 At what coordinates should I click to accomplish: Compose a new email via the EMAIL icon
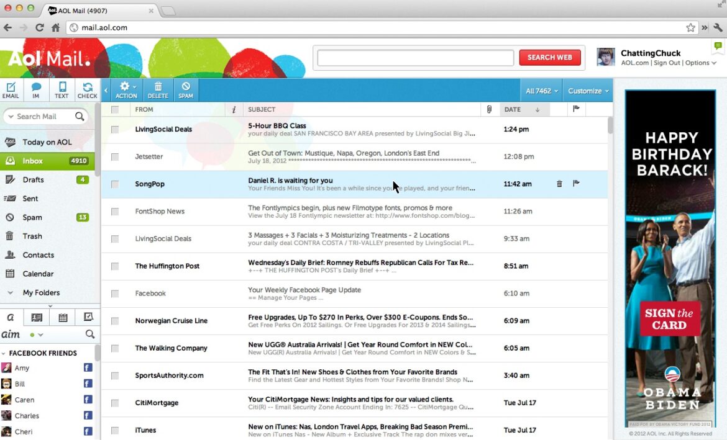(x=11, y=90)
